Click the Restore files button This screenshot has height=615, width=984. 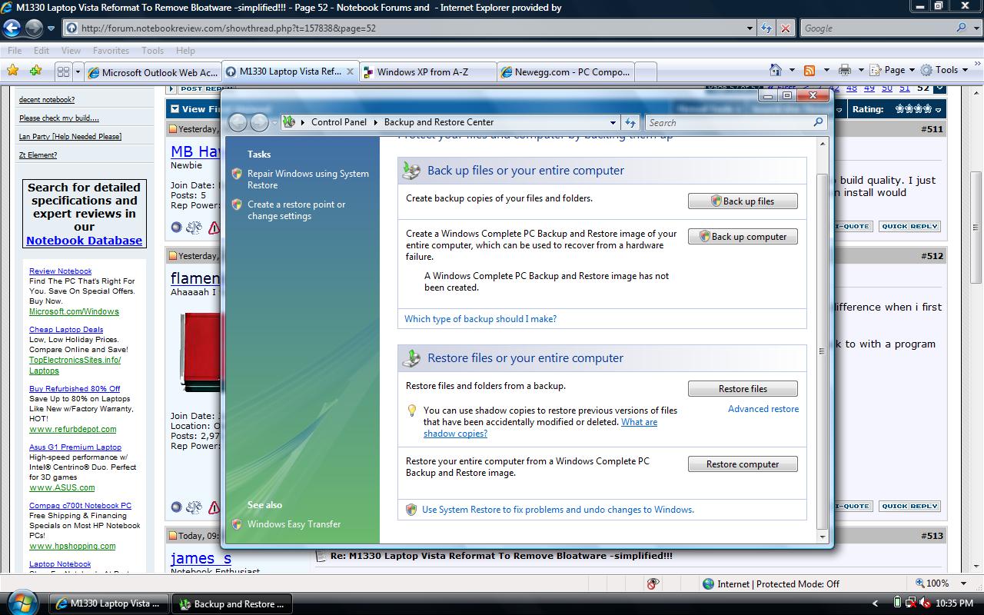point(743,389)
